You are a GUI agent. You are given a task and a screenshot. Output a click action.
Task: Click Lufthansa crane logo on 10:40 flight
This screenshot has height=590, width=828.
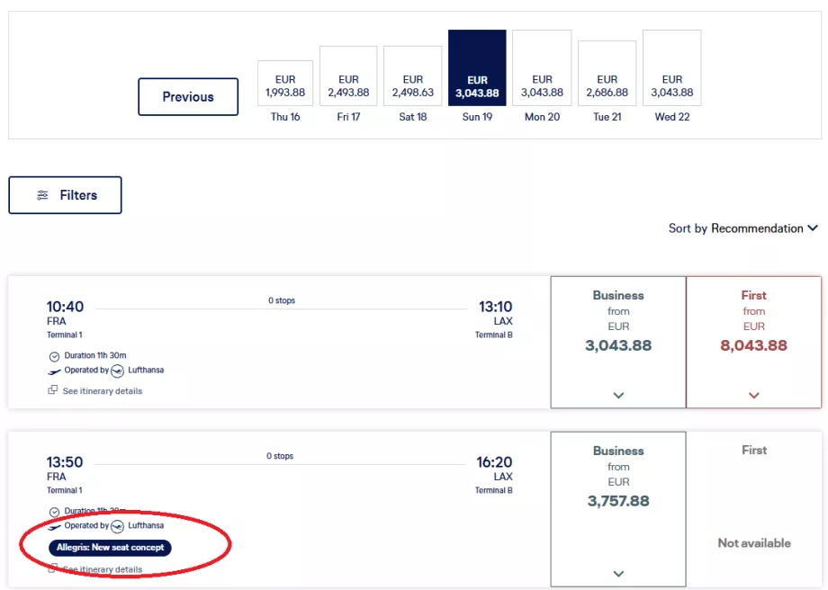click(x=118, y=371)
